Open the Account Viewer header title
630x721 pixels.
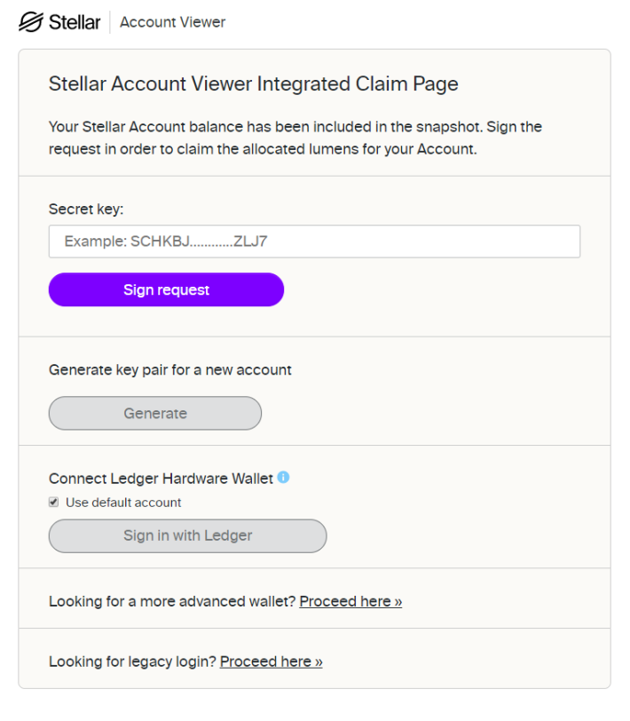coord(172,22)
